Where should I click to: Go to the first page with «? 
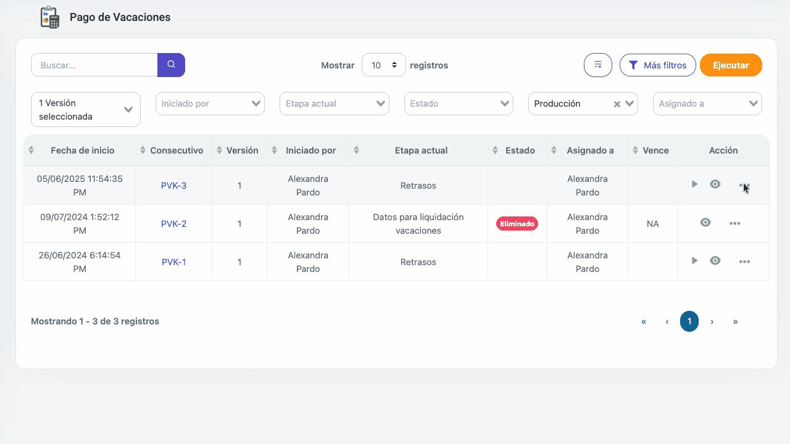pyautogui.click(x=644, y=321)
